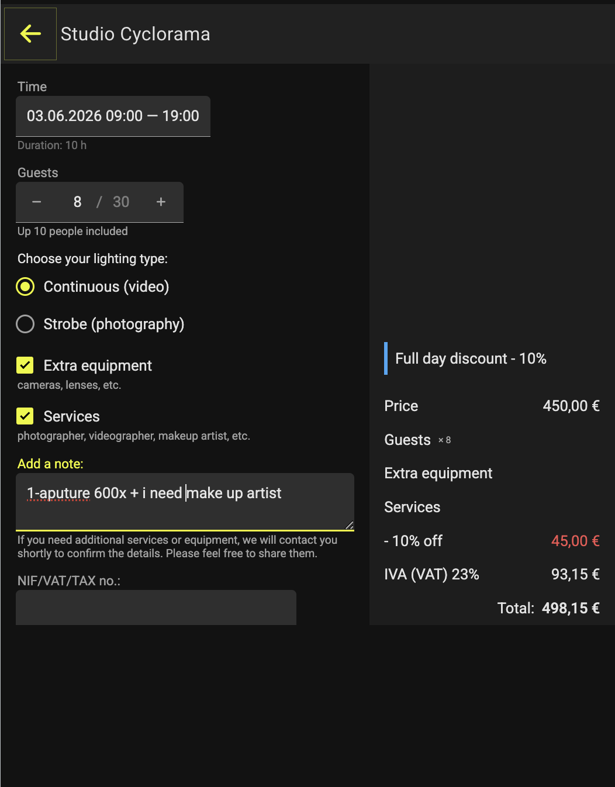Click the Total 498,15 € amount

click(x=571, y=608)
